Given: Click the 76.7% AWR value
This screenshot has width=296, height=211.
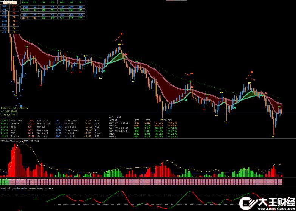Looking at the screenshot, I should [25, 18].
